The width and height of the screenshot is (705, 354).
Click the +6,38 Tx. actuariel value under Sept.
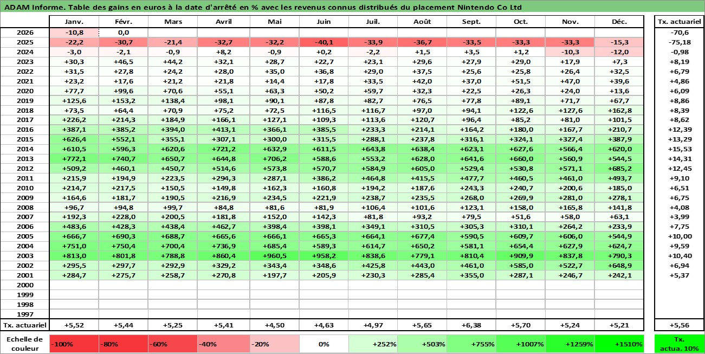(471, 325)
